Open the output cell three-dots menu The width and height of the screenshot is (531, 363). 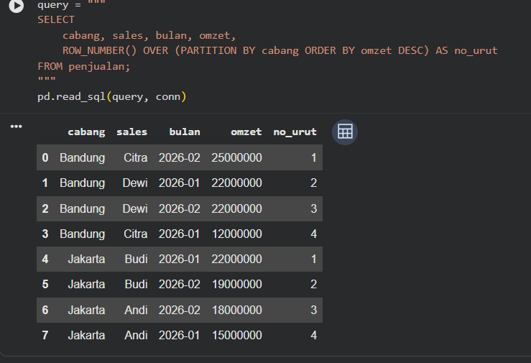pos(17,127)
